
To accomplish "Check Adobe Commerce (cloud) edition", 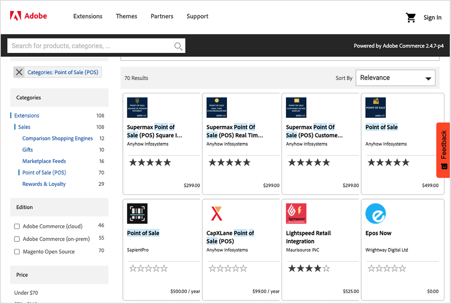I will [17, 226].
